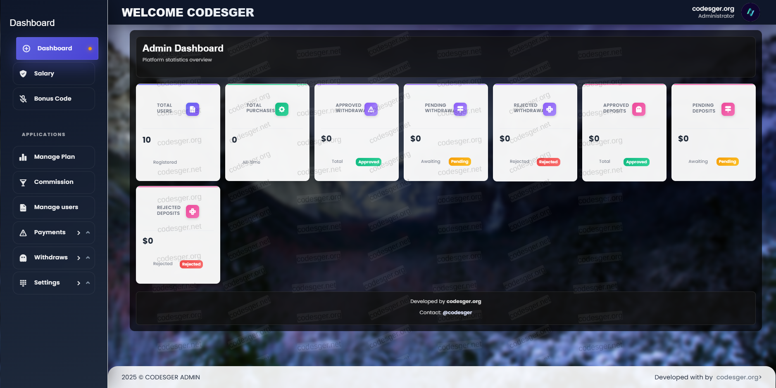776x388 pixels.
Task: Follow the codesger.org link in the footer
Action: point(738,377)
